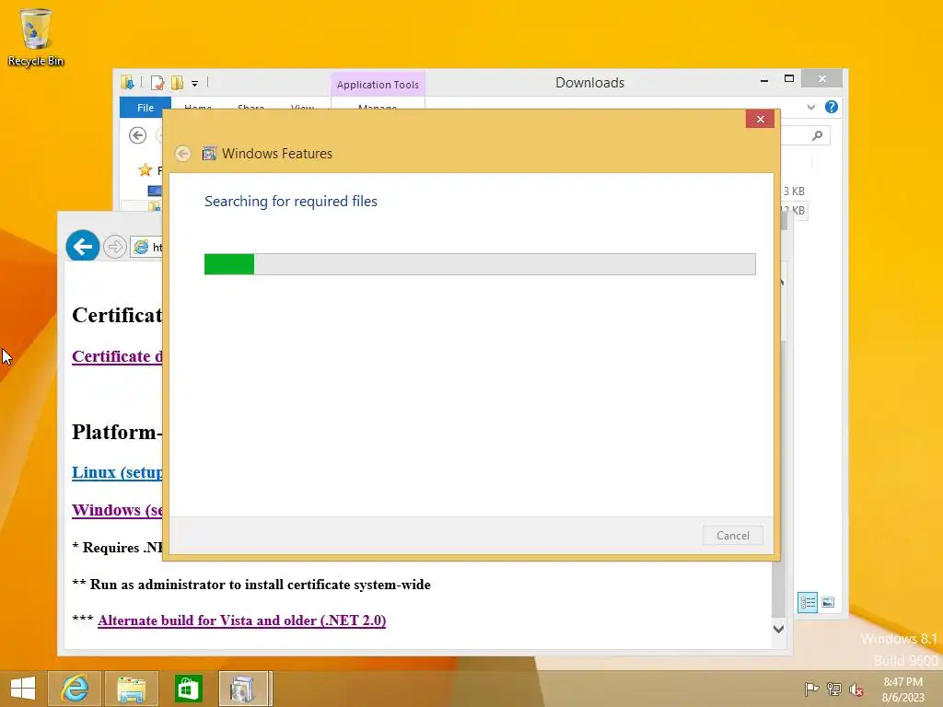Click Downloads window folder icon in title bar
Image resolution: width=943 pixels, height=707 pixels.
pyautogui.click(x=127, y=82)
